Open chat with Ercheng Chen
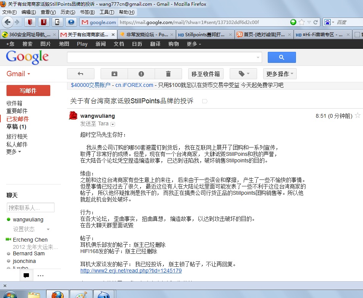This screenshot has width=363, height=298. (x=30, y=240)
